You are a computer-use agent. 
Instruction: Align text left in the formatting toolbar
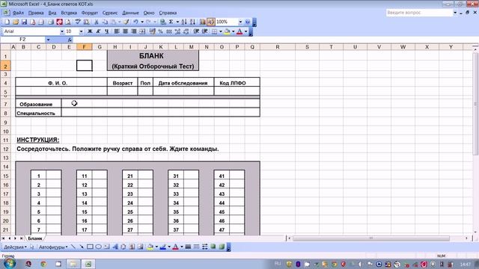pyautogui.click(x=117, y=31)
